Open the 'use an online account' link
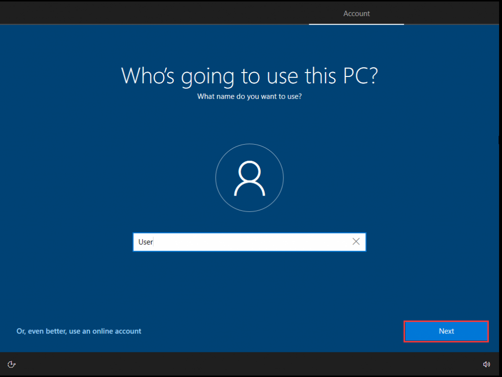Image resolution: width=502 pixels, height=377 pixels. [79, 331]
